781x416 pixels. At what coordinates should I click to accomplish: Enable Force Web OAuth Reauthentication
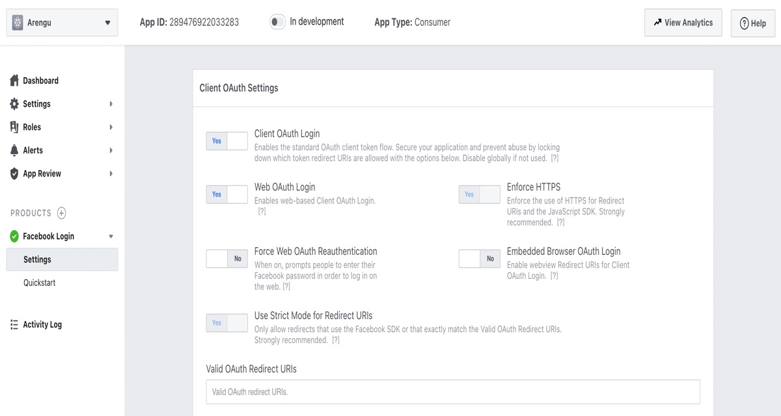coord(226,259)
